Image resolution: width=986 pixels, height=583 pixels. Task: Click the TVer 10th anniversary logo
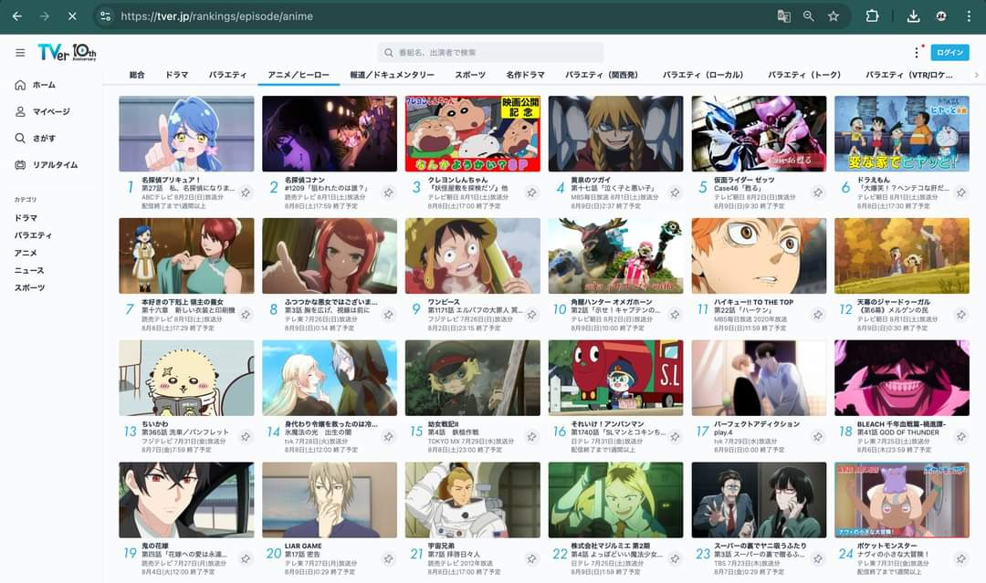[67, 52]
